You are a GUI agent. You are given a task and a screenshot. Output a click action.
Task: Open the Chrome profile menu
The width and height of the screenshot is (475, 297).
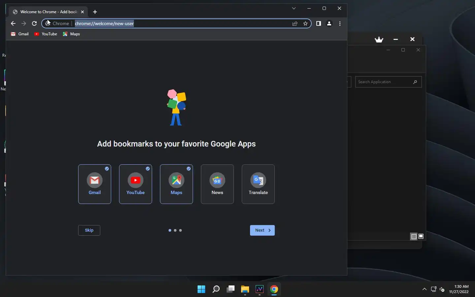[329, 23]
